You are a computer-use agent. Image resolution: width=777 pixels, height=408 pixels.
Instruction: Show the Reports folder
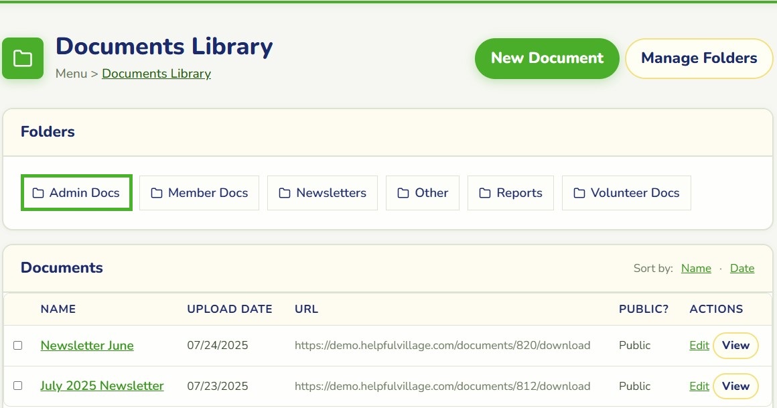click(x=511, y=193)
